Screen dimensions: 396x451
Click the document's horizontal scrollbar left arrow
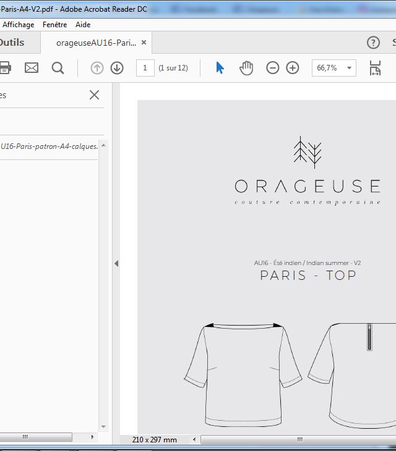194,439
